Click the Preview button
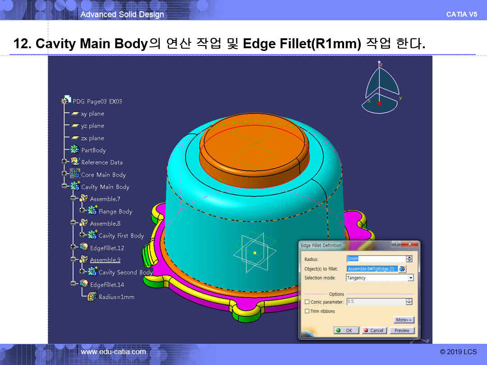 pyautogui.click(x=402, y=330)
